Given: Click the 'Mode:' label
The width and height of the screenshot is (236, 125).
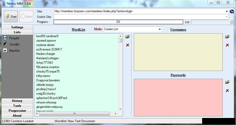Looking at the screenshot, I should 98,29.
